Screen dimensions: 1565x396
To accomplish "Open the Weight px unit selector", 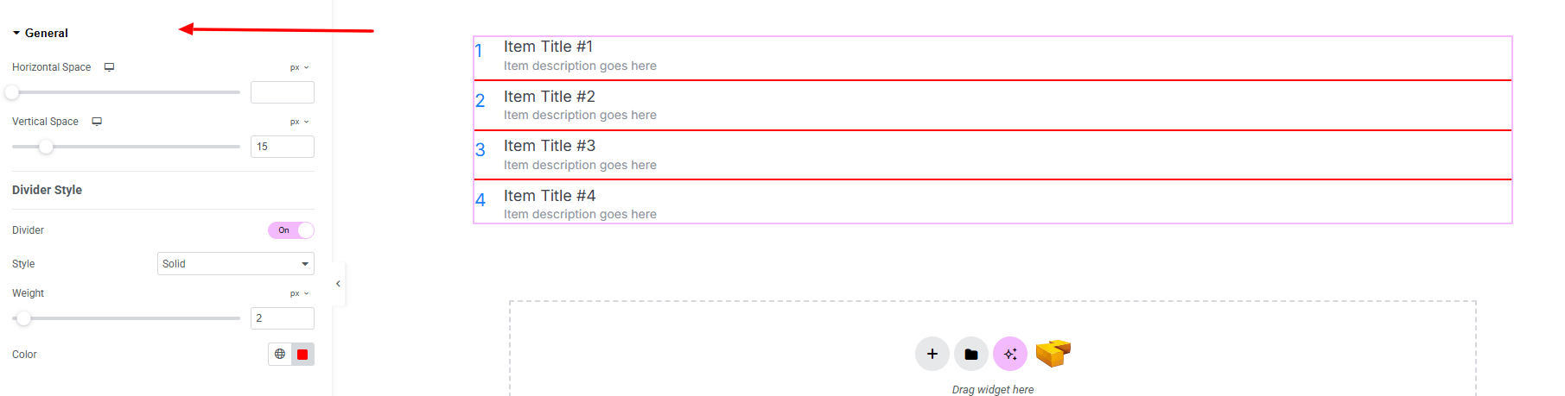I will (x=299, y=293).
